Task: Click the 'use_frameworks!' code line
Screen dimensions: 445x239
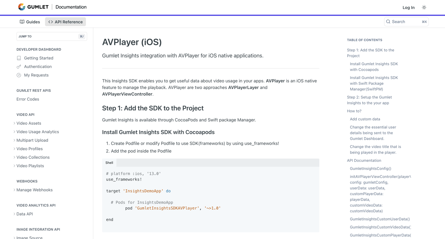Action: pos(124,179)
